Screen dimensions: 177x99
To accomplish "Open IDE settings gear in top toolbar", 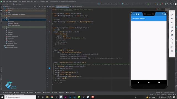I will (173, 4).
